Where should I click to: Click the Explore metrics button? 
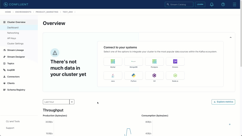click(223, 102)
